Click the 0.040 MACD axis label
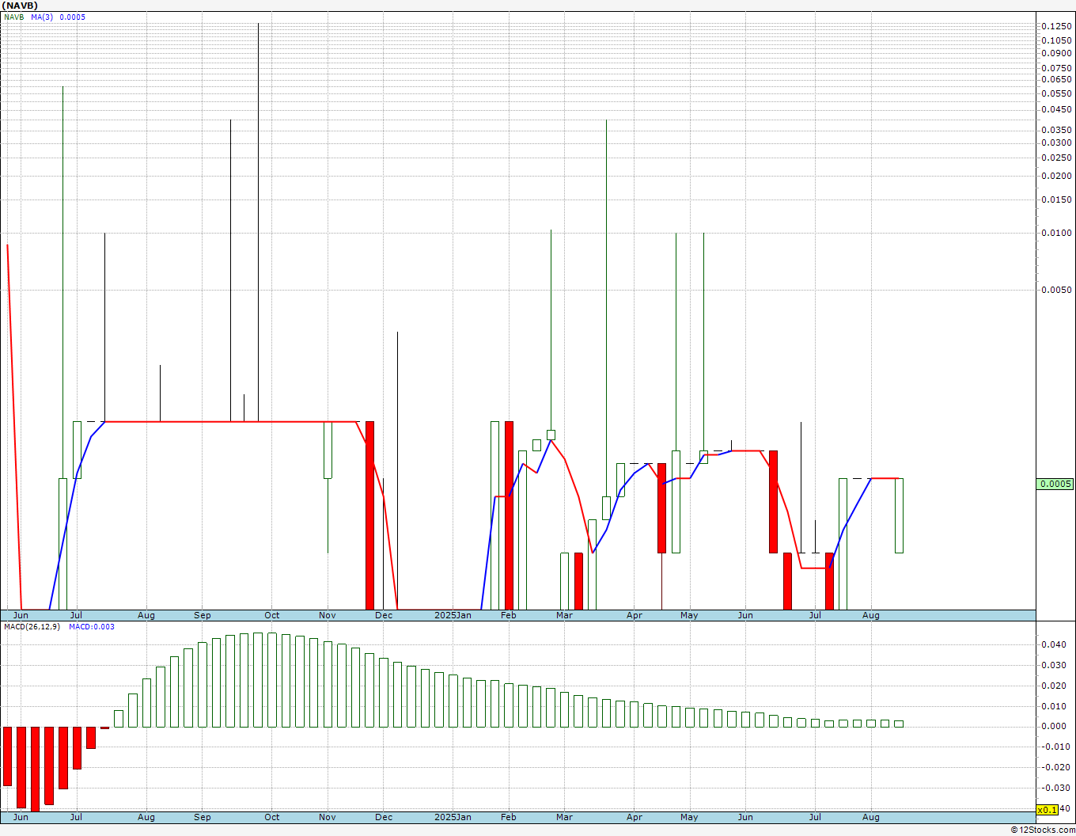 pos(1052,644)
